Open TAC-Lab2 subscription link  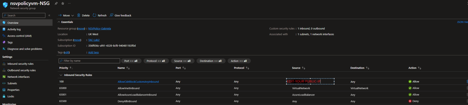click(x=94, y=40)
